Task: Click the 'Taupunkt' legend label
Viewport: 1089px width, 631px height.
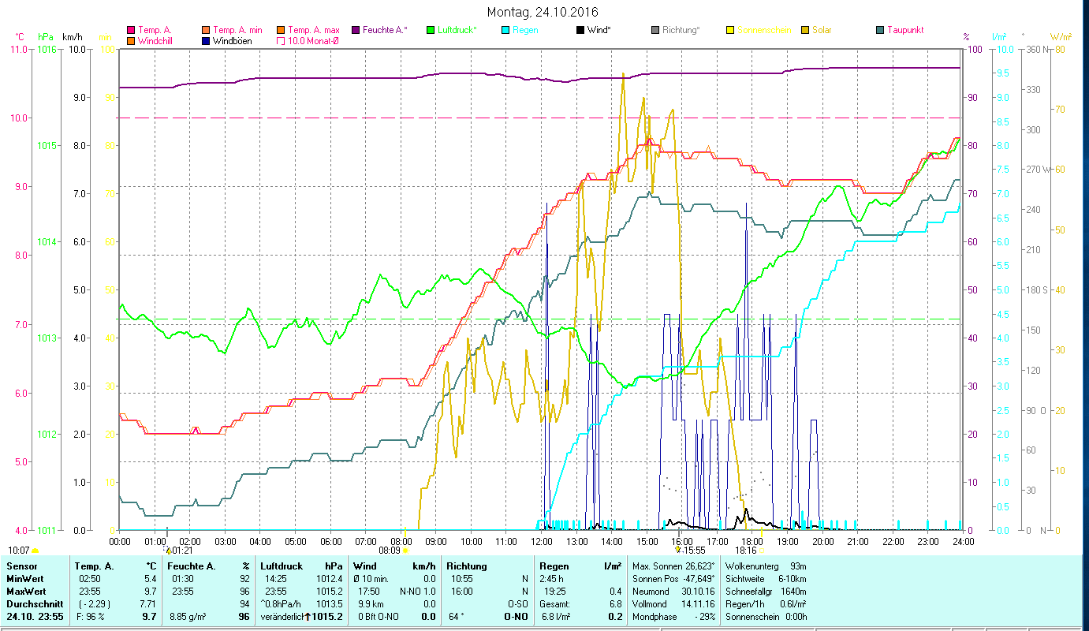Action: (905, 30)
